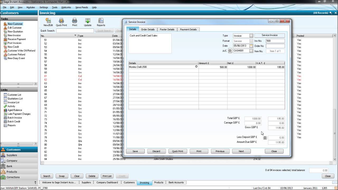Click the Update toolbar icon

coord(88,22)
